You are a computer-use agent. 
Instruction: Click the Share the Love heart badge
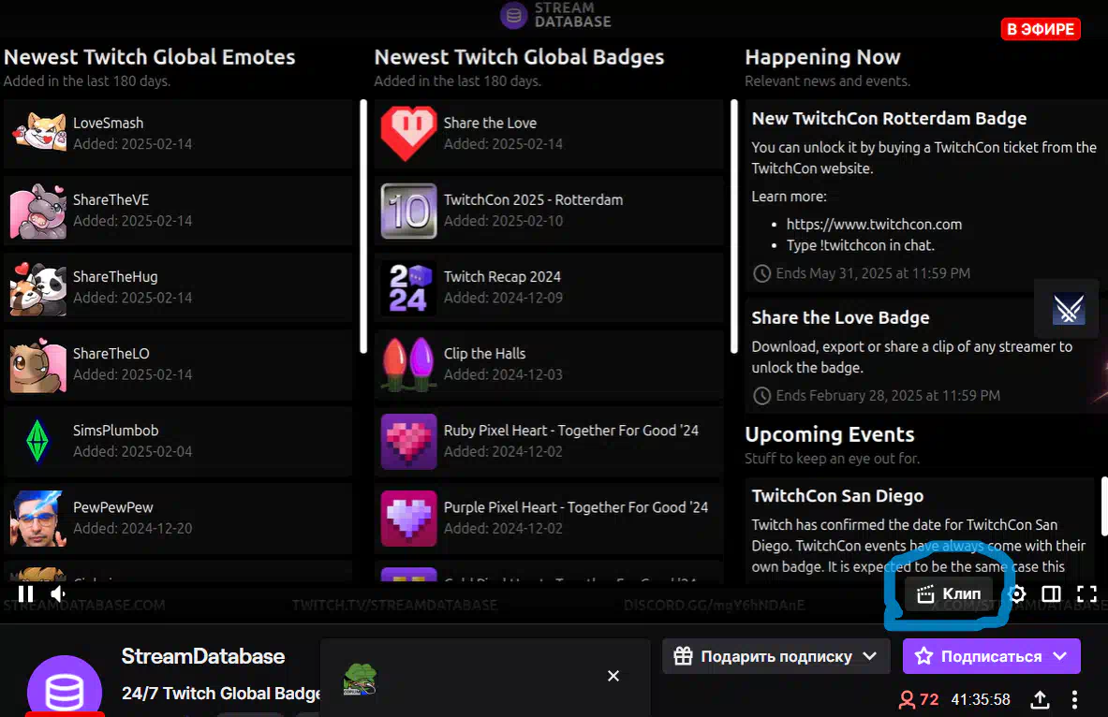click(408, 134)
